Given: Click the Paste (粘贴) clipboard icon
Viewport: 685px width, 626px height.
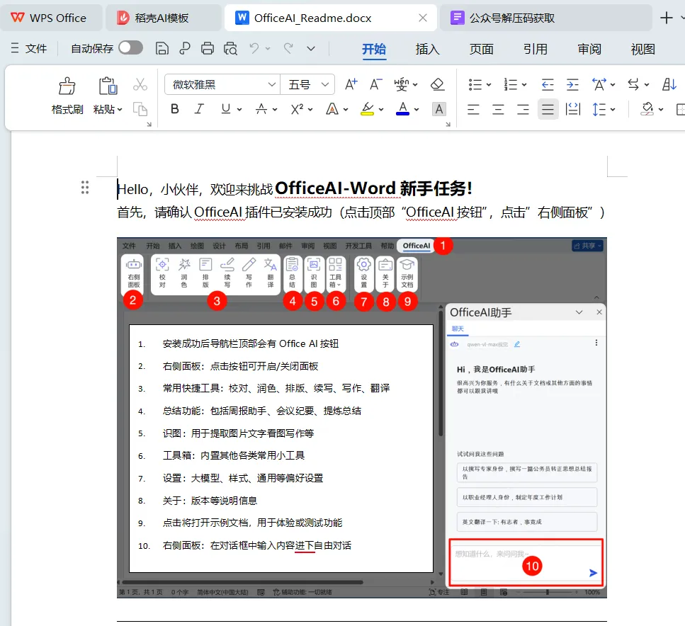Looking at the screenshot, I should click(x=108, y=86).
